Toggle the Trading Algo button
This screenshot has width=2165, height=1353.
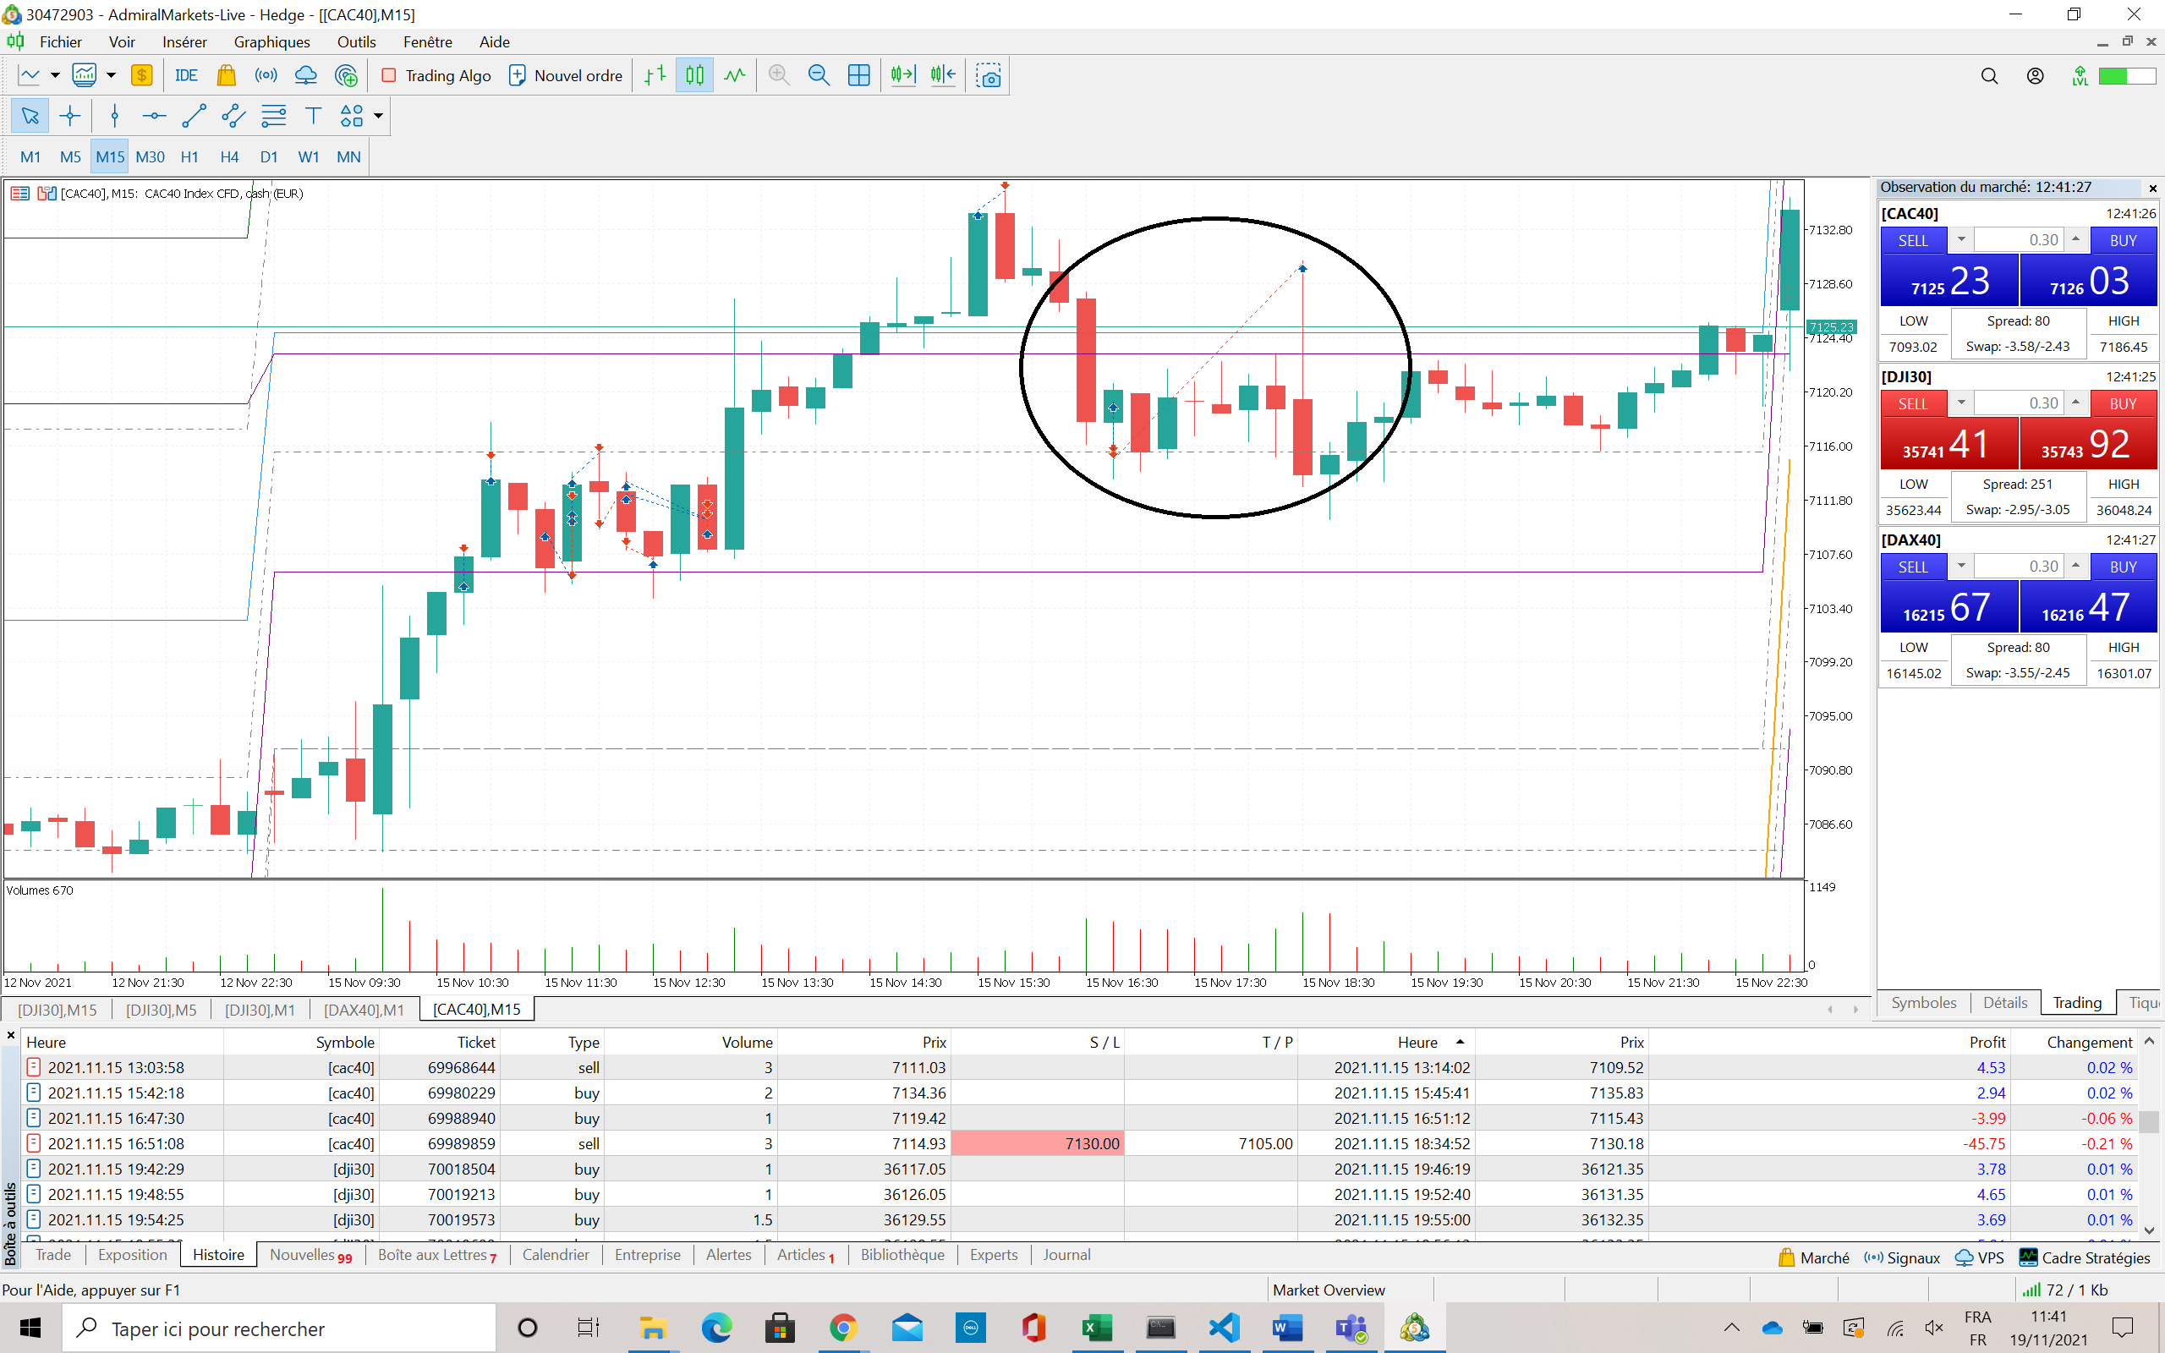tap(436, 76)
